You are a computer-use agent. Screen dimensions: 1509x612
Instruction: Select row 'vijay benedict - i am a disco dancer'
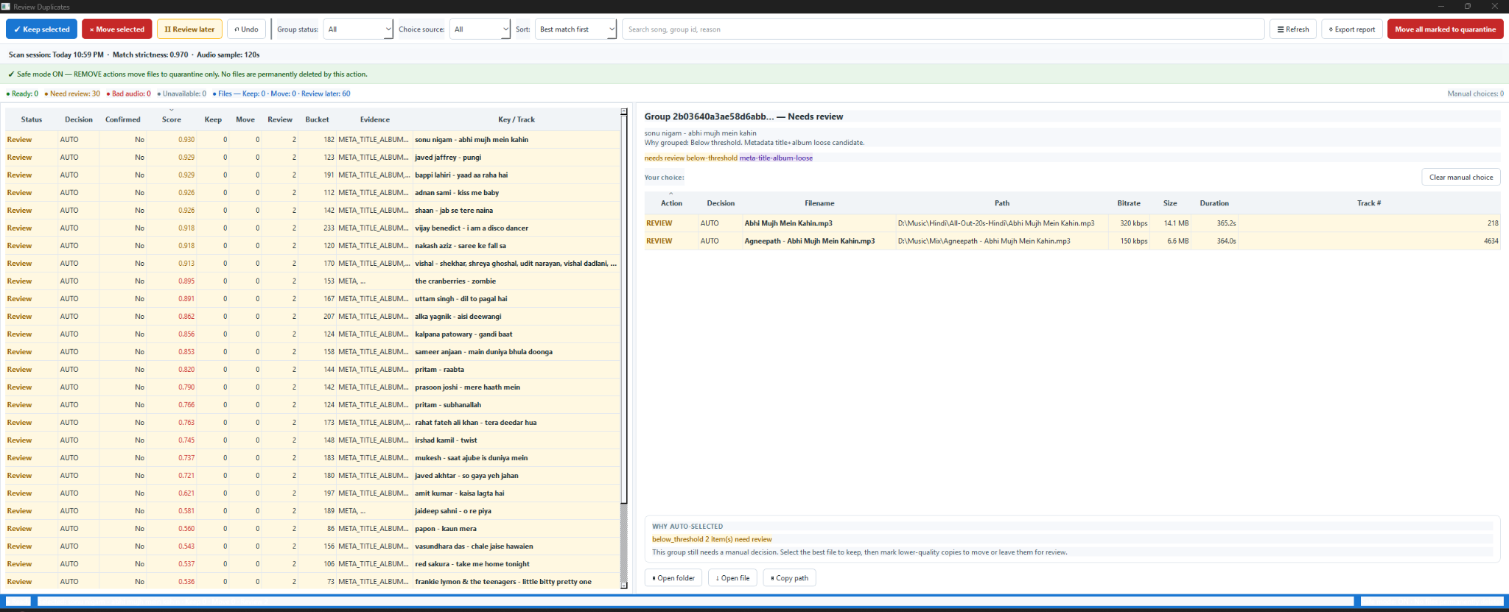(313, 228)
